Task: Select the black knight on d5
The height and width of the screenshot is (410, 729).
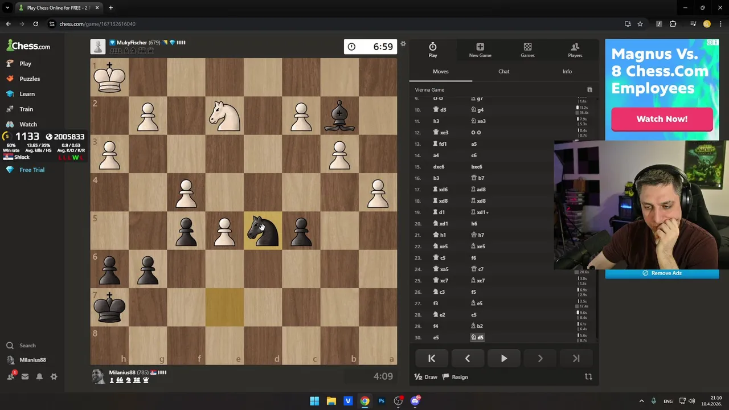Action: point(263,231)
